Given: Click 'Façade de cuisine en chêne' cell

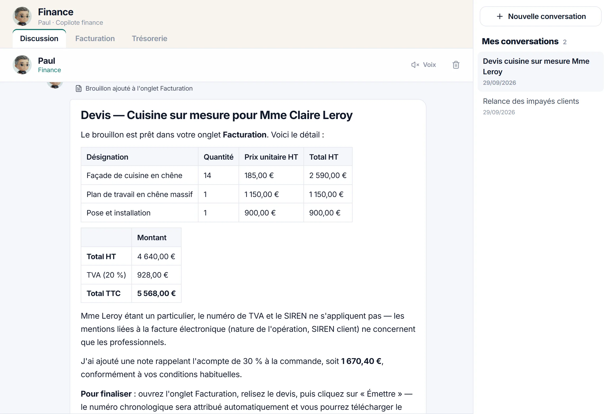Looking at the screenshot, I should click(x=140, y=175).
